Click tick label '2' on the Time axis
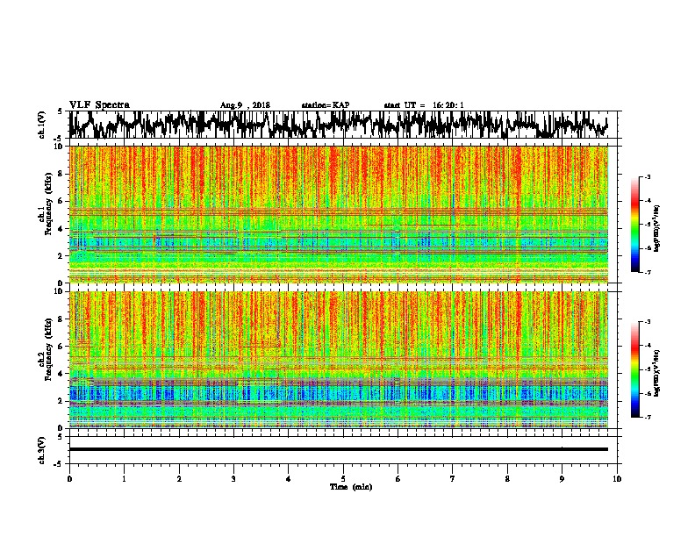This screenshot has width=695, height=537. 179,479
